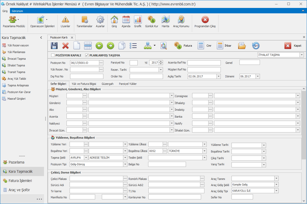Open Araç ve Şoför navigation group
Screen dimensions: 307x204
tap(22, 190)
